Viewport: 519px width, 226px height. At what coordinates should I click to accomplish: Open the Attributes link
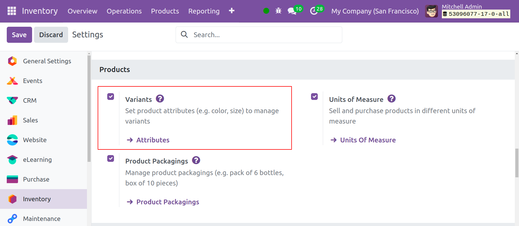pos(153,140)
